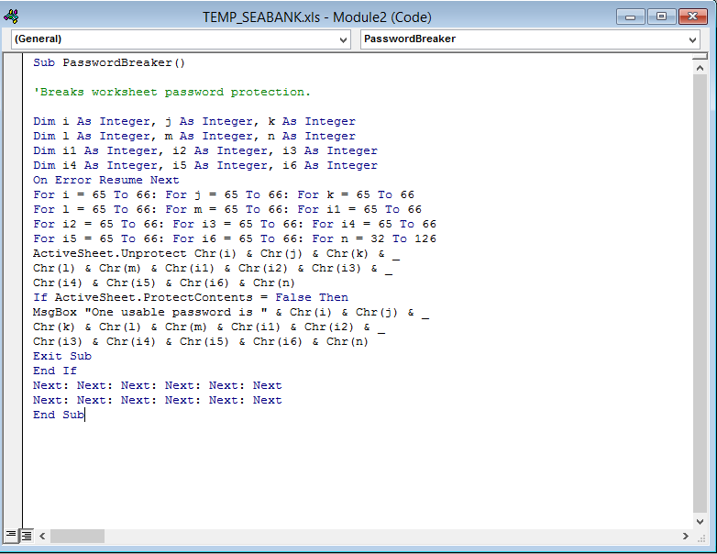The width and height of the screenshot is (717, 554).
Task: Click the vertical scrollbar thumb
Action: point(700,294)
